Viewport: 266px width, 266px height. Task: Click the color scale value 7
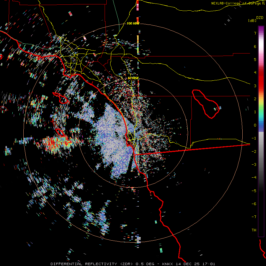click(x=255, y=33)
